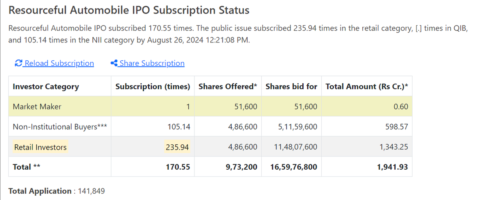Select total shares offered '9,73,200'
Image resolution: width=480 pixels, height=200 pixels.
pyautogui.click(x=242, y=167)
